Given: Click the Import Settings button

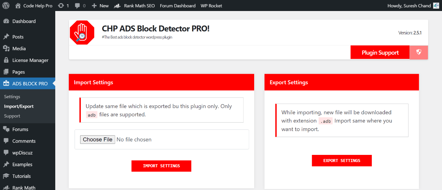Looking at the screenshot, I should 161,166.
